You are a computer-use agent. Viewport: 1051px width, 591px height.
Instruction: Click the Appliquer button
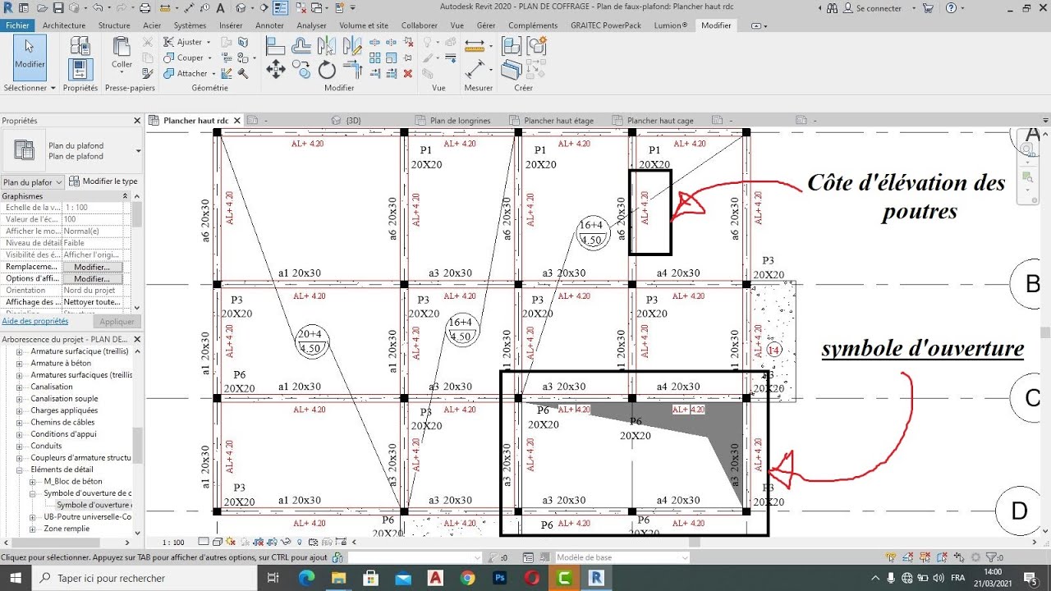117,322
